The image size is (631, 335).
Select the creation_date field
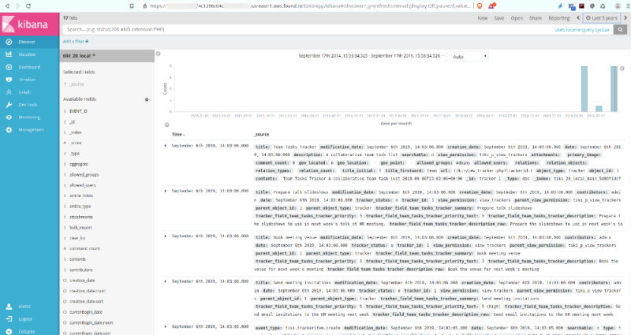coord(82,281)
